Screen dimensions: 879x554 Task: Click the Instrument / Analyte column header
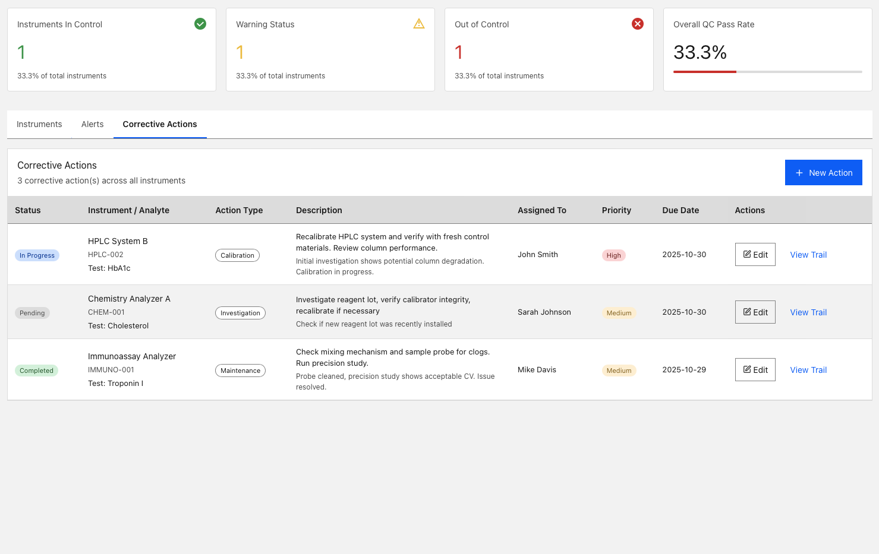128,210
